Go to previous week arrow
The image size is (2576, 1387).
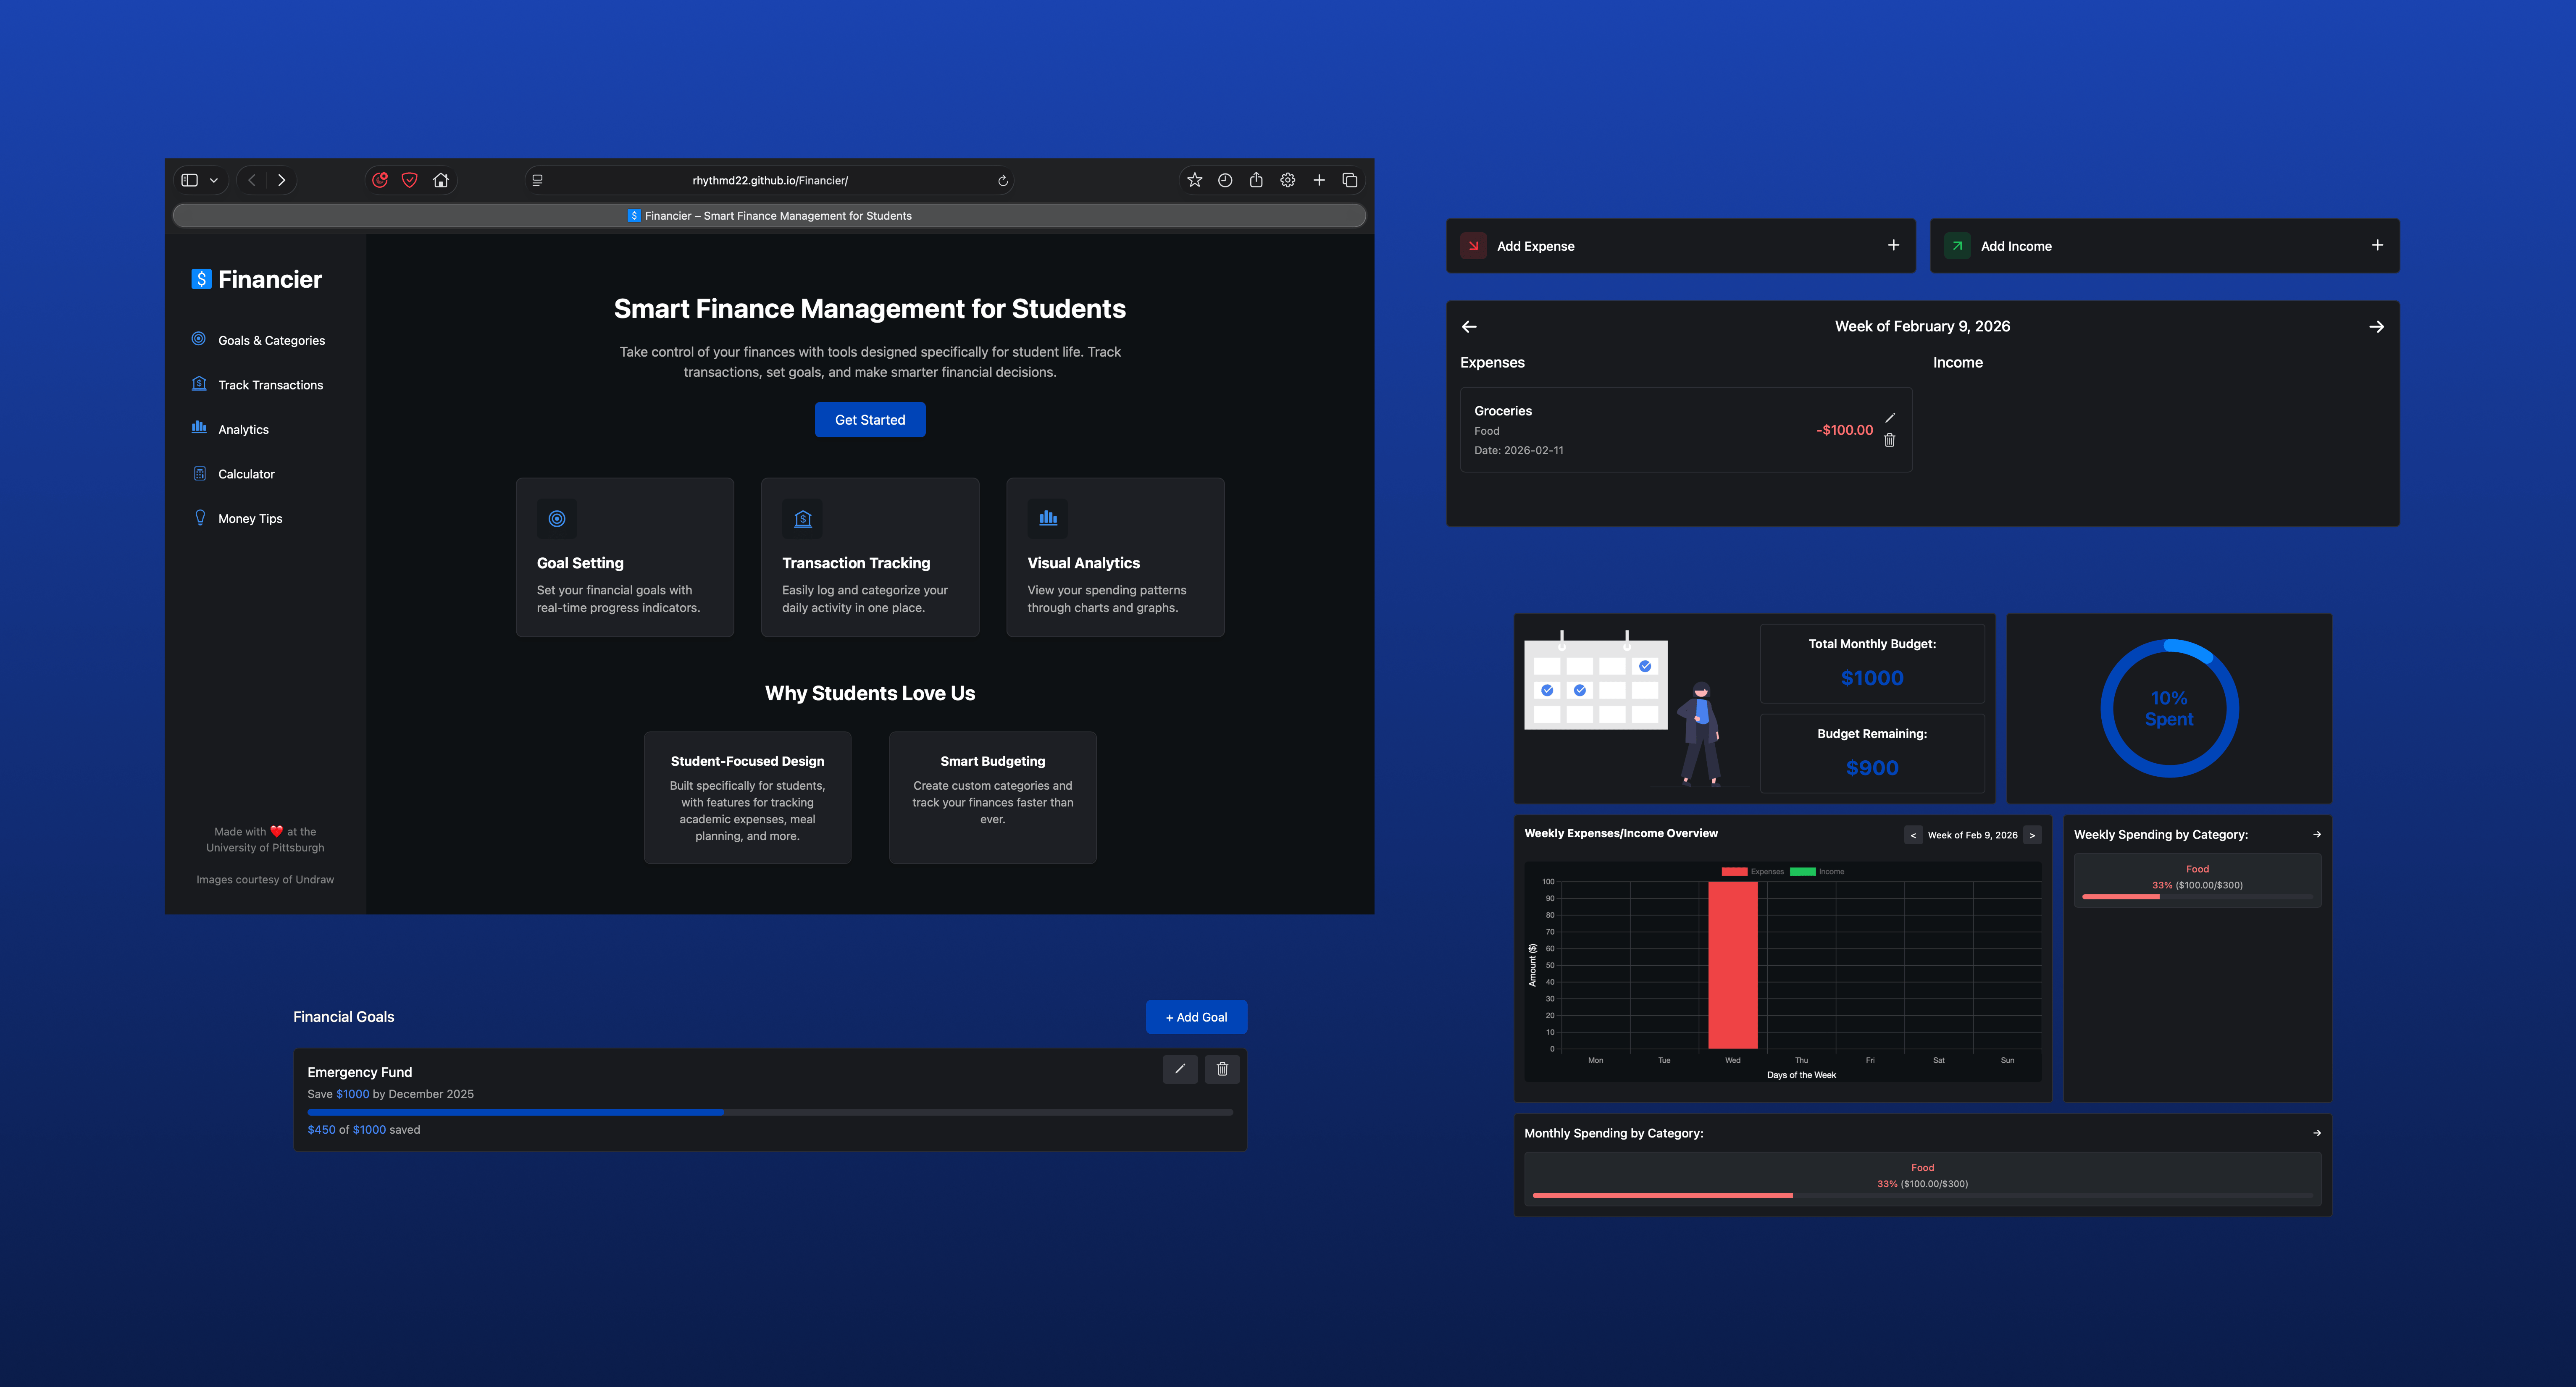1469,327
